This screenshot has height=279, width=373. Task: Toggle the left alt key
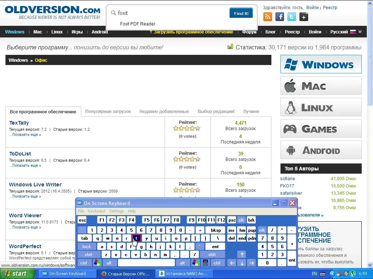[x=109, y=263]
